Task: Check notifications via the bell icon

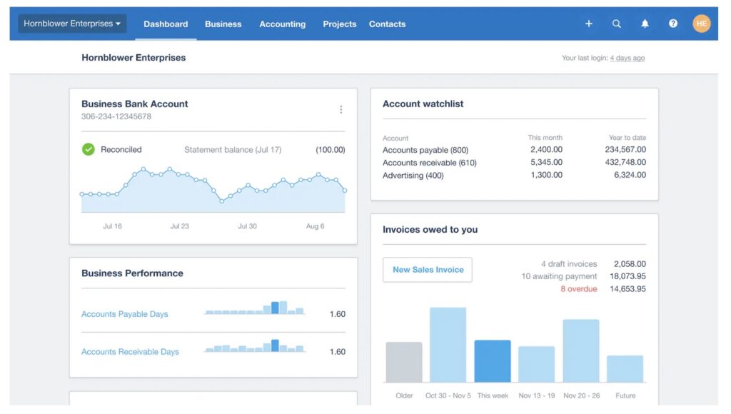Action: (x=645, y=24)
